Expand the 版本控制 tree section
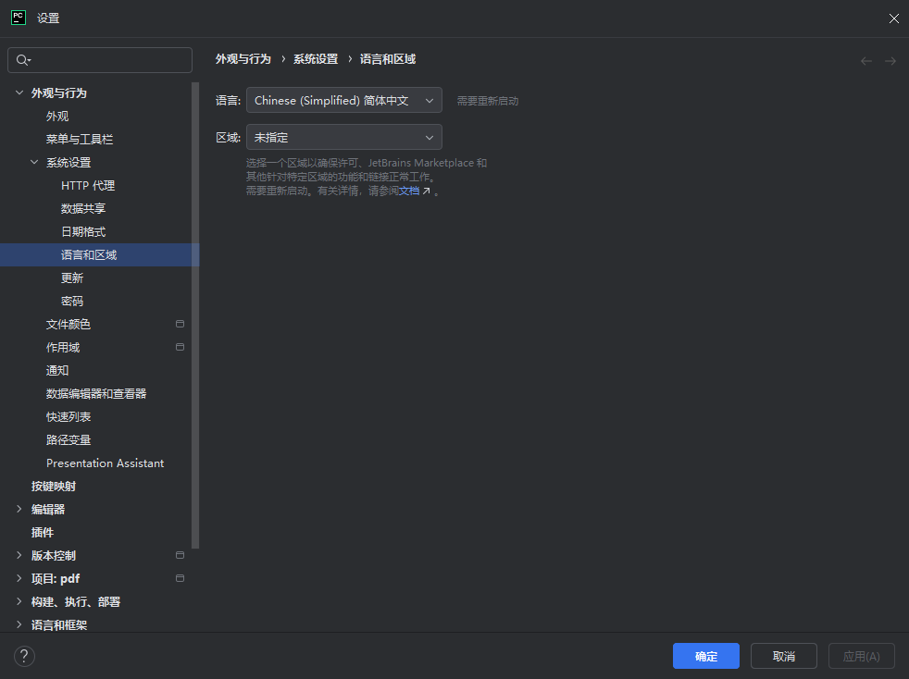909x679 pixels. click(x=19, y=555)
